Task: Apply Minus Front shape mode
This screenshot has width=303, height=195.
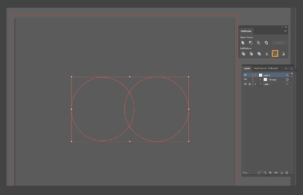Action: click(x=251, y=42)
